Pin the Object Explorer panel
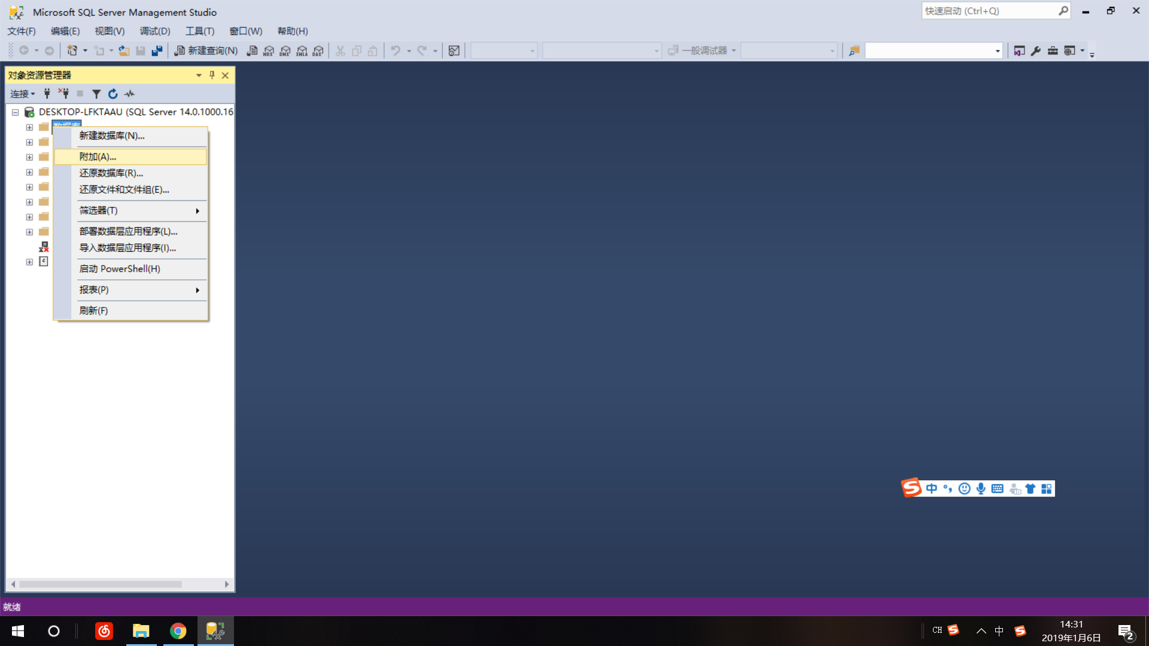The width and height of the screenshot is (1149, 646). click(212, 75)
